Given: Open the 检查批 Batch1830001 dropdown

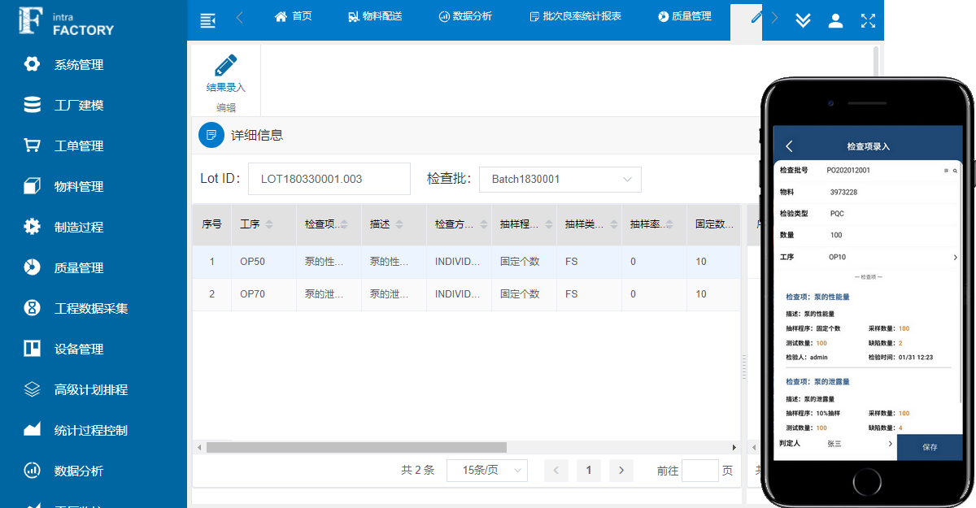Looking at the screenshot, I should tap(560, 180).
